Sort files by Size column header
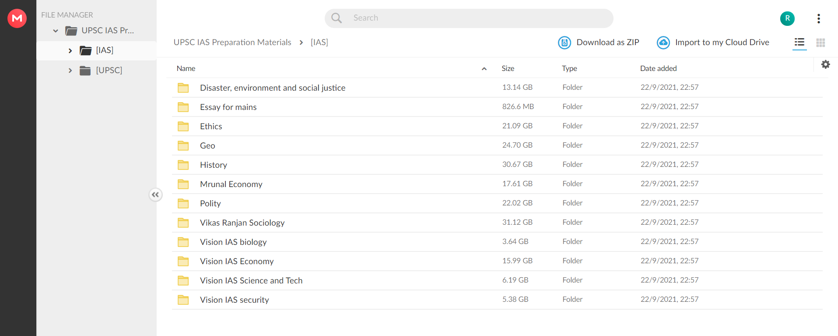 508,68
